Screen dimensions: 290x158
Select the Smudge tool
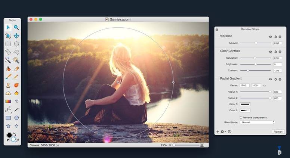pos(16,85)
